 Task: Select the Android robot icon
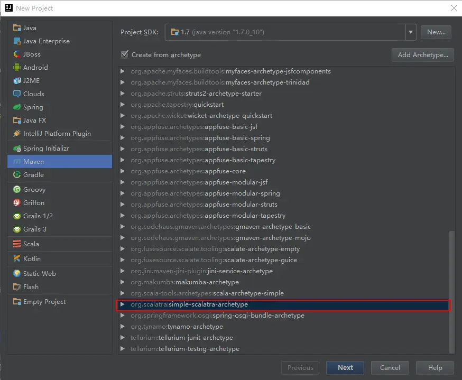[17, 68]
